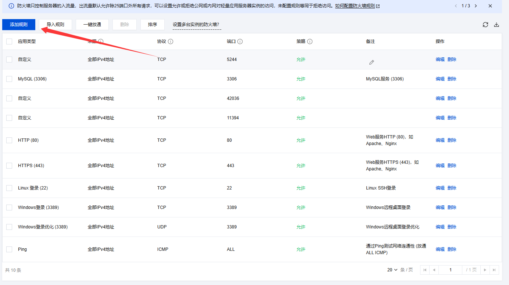Check the select-all checkbox in table header

[x=9, y=41]
